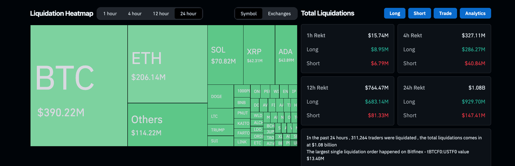The height and width of the screenshot is (166, 515).
Task: Click the TAO heatmap tile
Action: click(269, 138)
